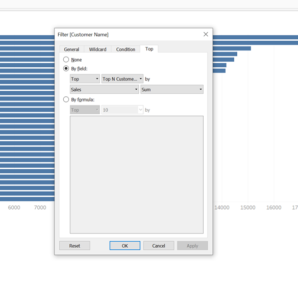Click the Apply button

(x=192, y=246)
